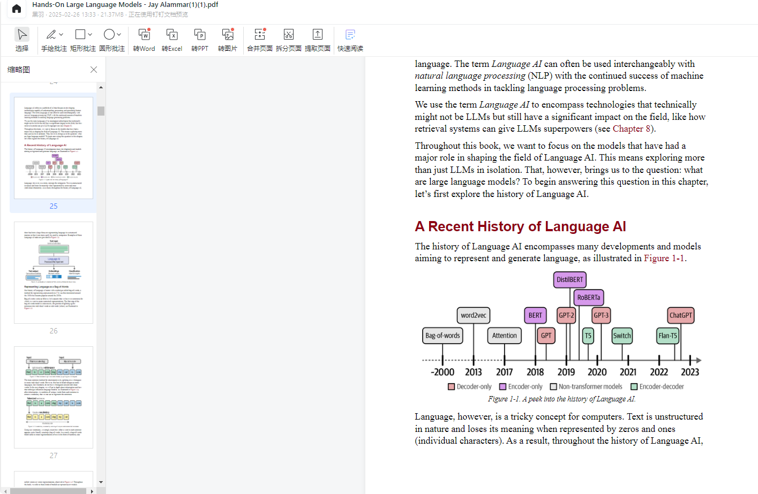The image size is (758, 494).
Task: Click the Switch box in the figure
Action: [x=622, y=336]
